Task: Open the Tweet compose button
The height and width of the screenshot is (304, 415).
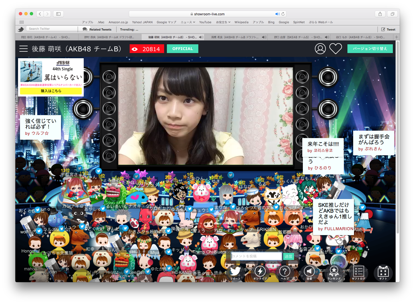Action: tap(388, 29)
